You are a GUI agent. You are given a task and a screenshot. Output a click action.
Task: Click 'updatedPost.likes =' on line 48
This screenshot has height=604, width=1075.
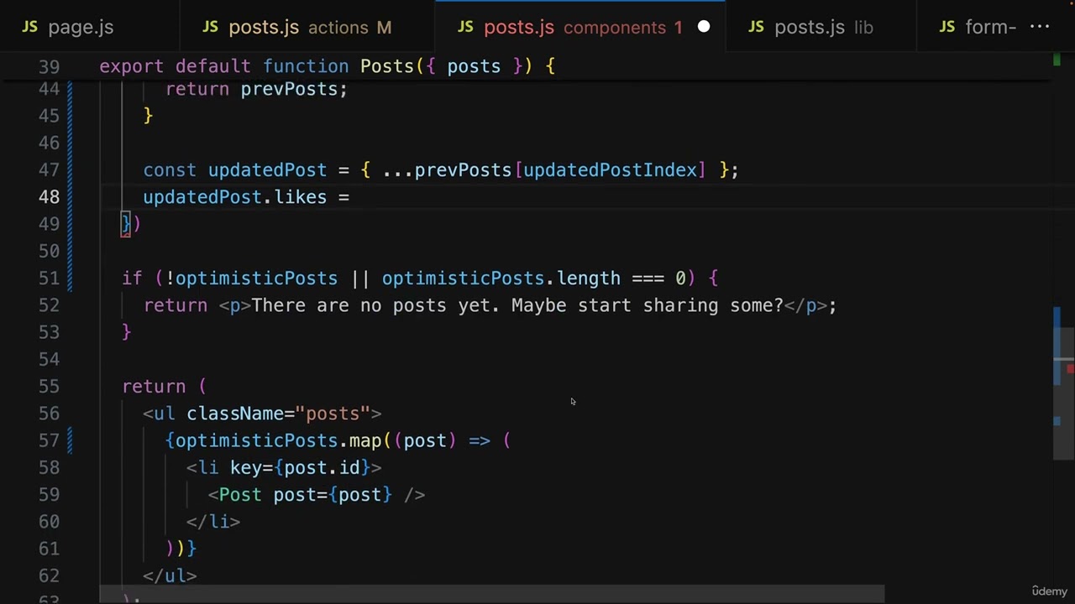point(246,197)
